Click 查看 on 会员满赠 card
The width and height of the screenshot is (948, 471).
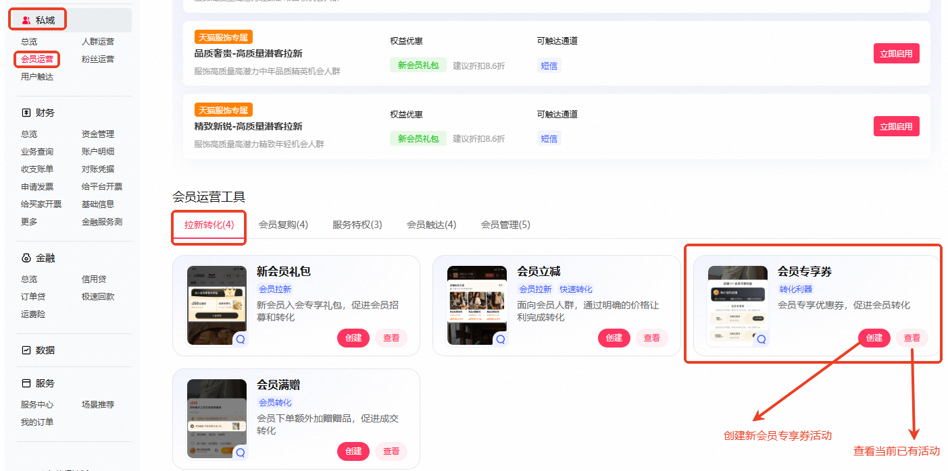point(391,451)
